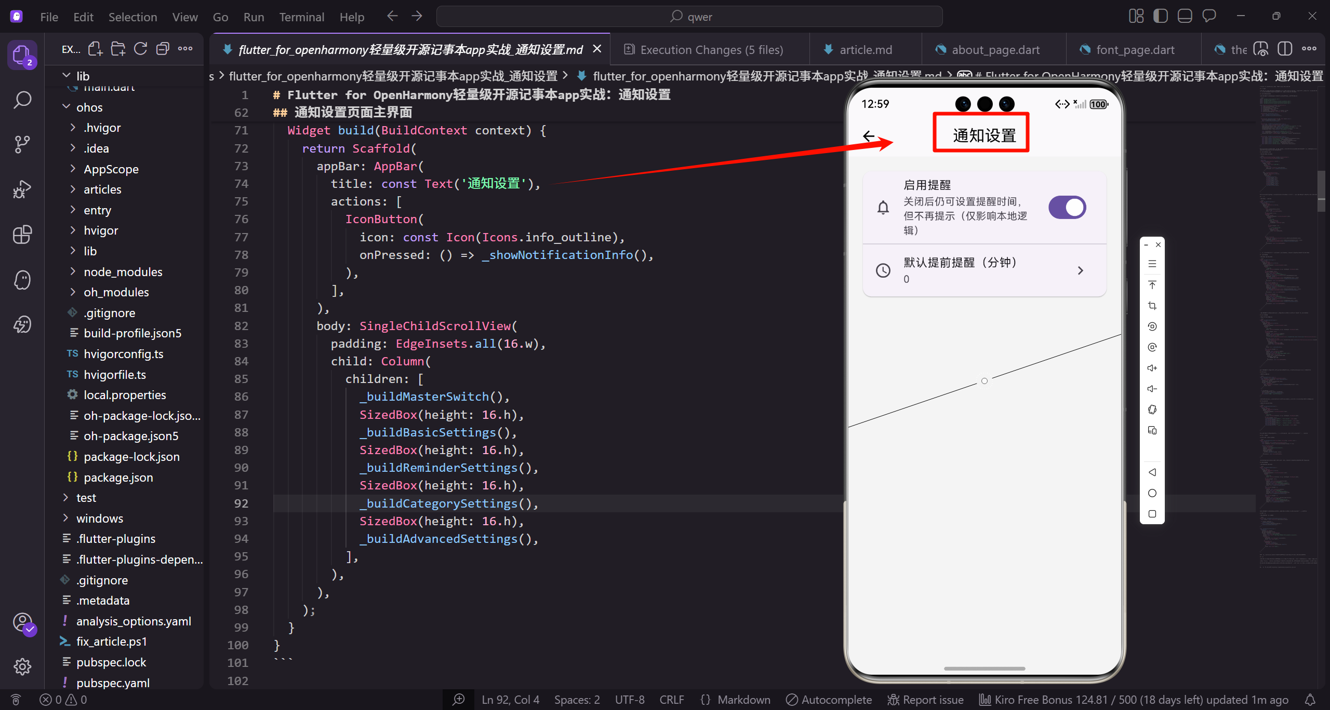Raise emulator volume with speaker plus icon
Screen dimensions: 1330x710
click(1152, 368)
